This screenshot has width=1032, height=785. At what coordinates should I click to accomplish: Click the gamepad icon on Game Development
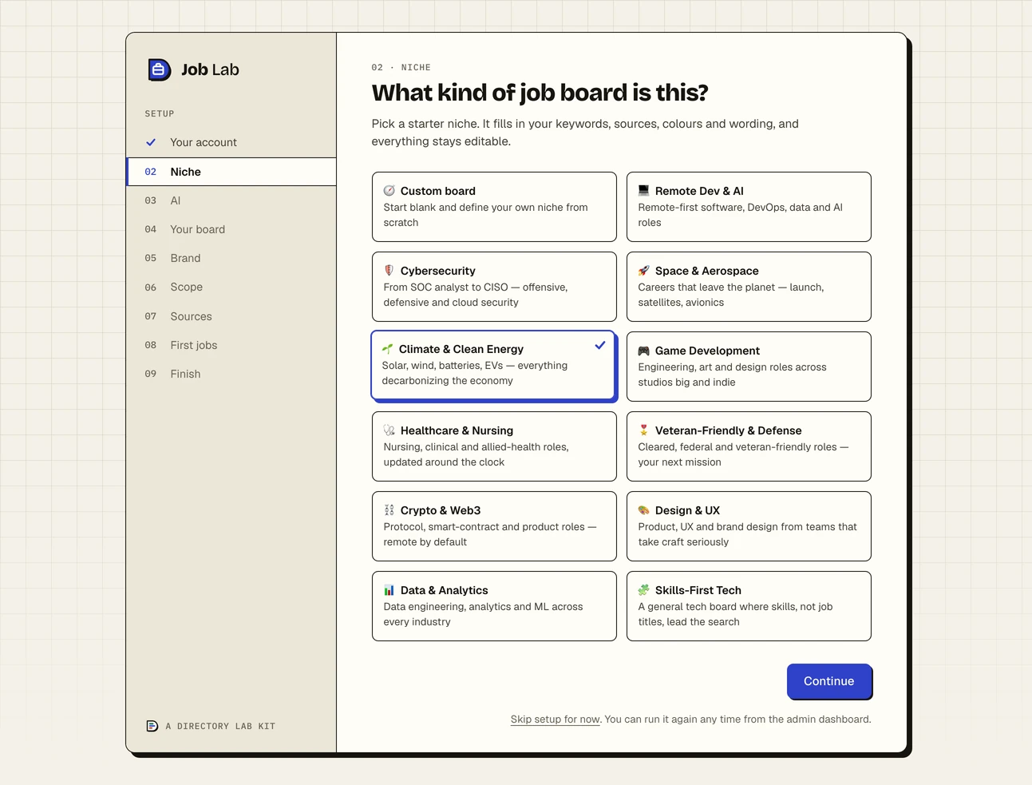coord(644,351)
